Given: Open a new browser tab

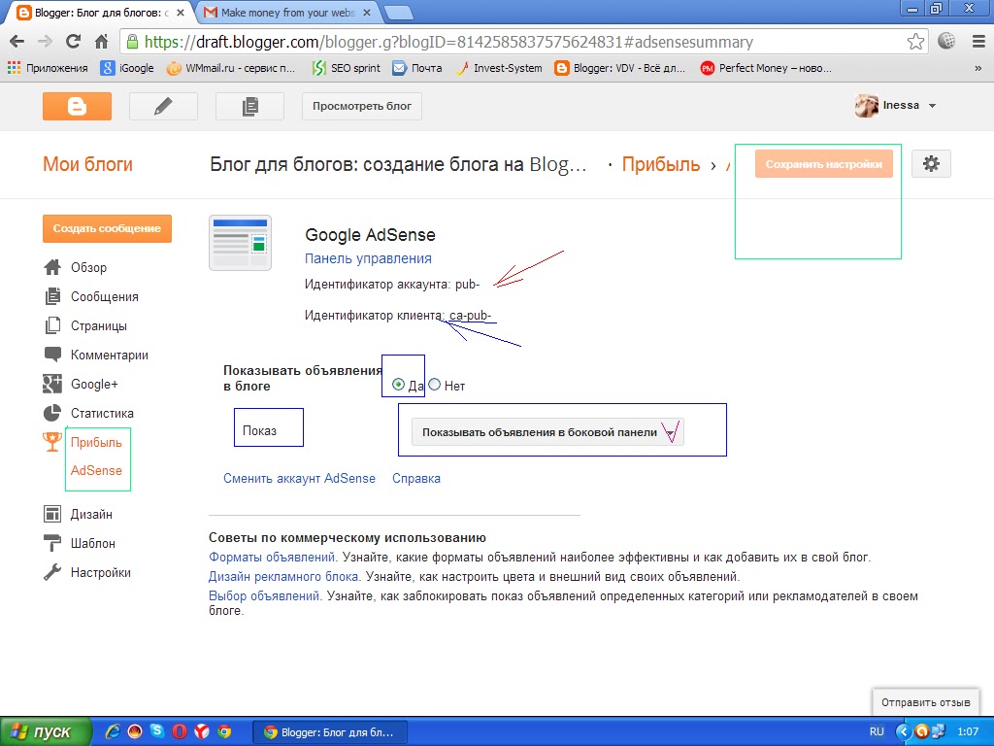Looking at the screenshot, I should [x=398, y=13].
